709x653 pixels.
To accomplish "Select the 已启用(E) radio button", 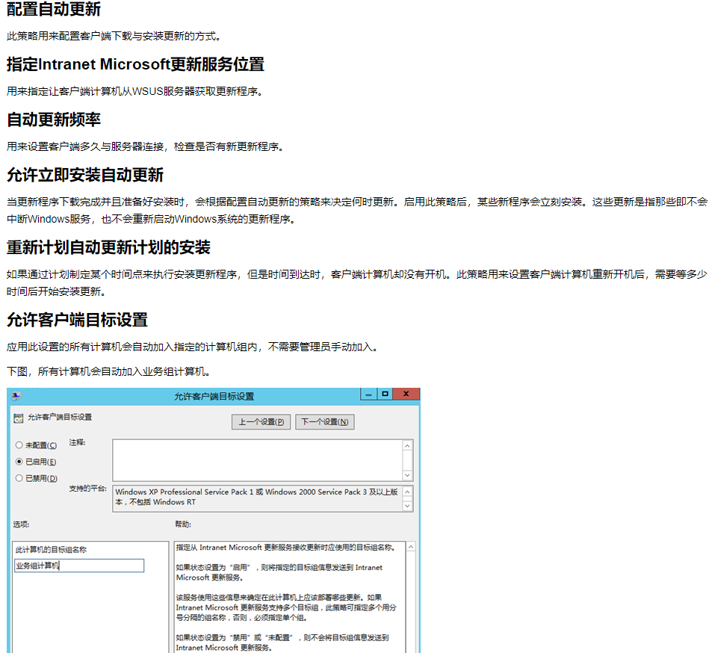I will click(x=19, y=462).
